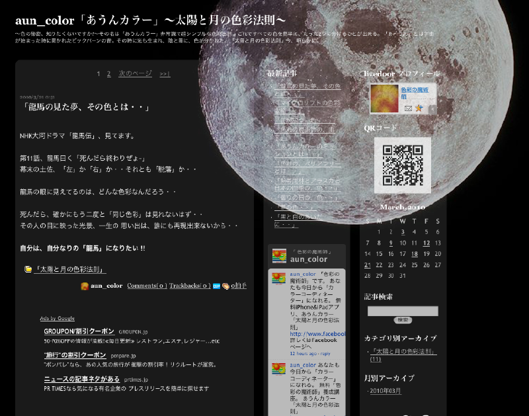Image resolution: width=529 pixels, height=416 pixels.
Task: Click the star add-favorite icon in profile
Action: pyautogui.click(x=419, y=108)
